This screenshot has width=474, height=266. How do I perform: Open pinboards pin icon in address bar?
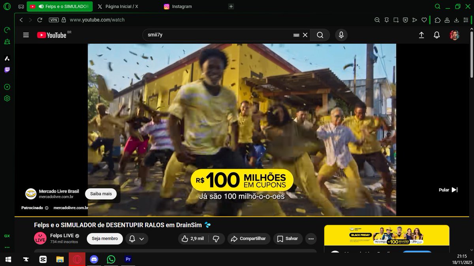coord(386,20)
